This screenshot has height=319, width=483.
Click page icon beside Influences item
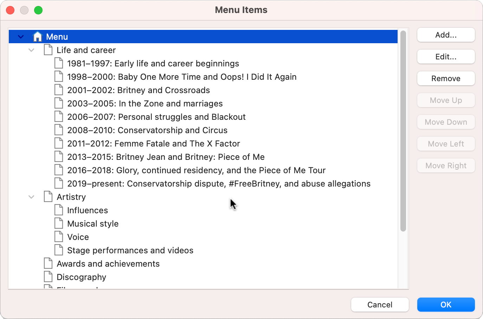59,210
